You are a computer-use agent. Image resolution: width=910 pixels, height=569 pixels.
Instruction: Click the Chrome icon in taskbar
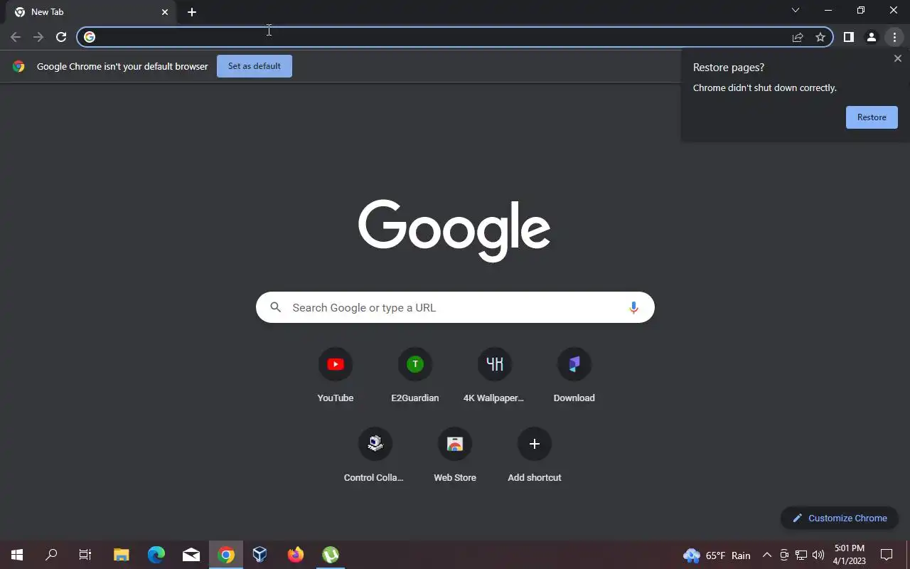(x=226, y=555)
